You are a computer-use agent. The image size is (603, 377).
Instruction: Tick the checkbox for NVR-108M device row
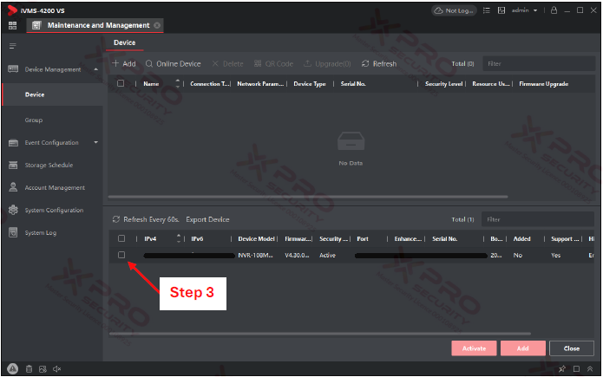[x=121, y=255]
